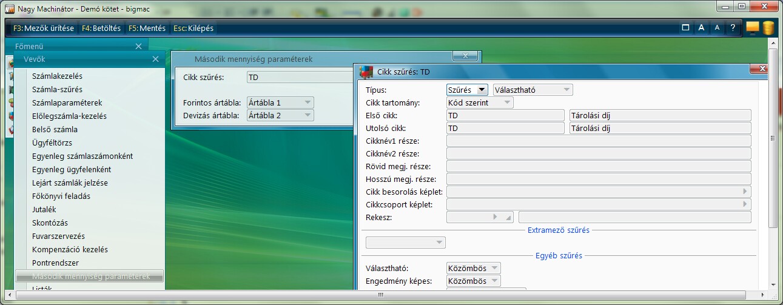The height and width of the screenshot is (305, 783).
Task: Click F4: Betöltés button
Action: point(101,28)
